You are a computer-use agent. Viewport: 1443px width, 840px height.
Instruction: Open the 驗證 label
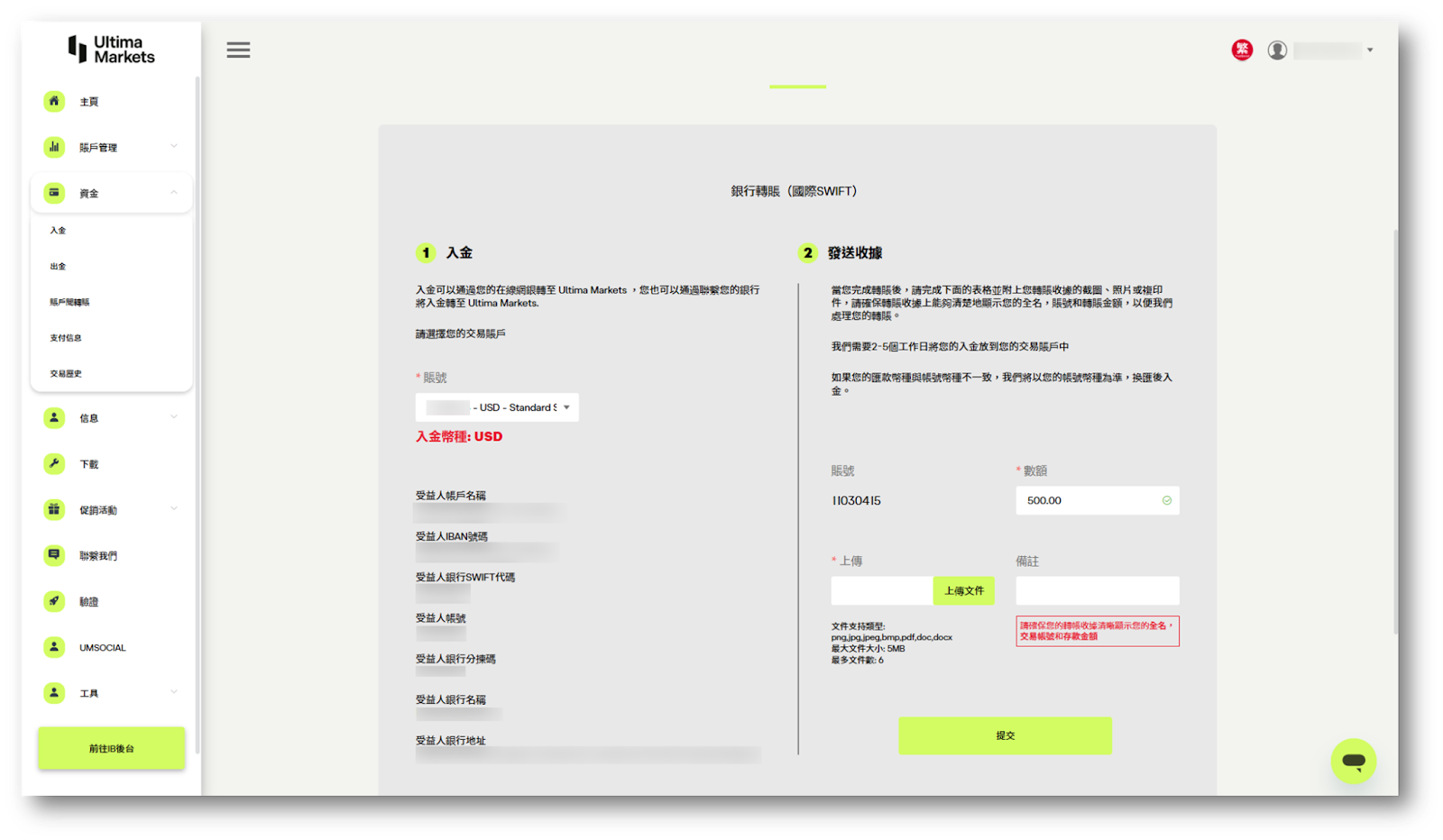pos(89,602)
